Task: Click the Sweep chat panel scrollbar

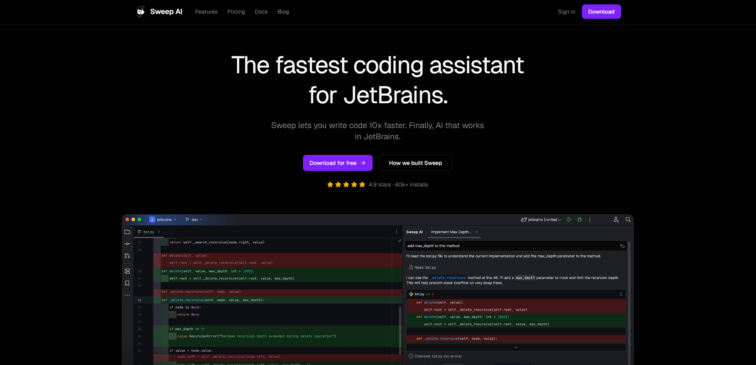Action: coord(630,303)
